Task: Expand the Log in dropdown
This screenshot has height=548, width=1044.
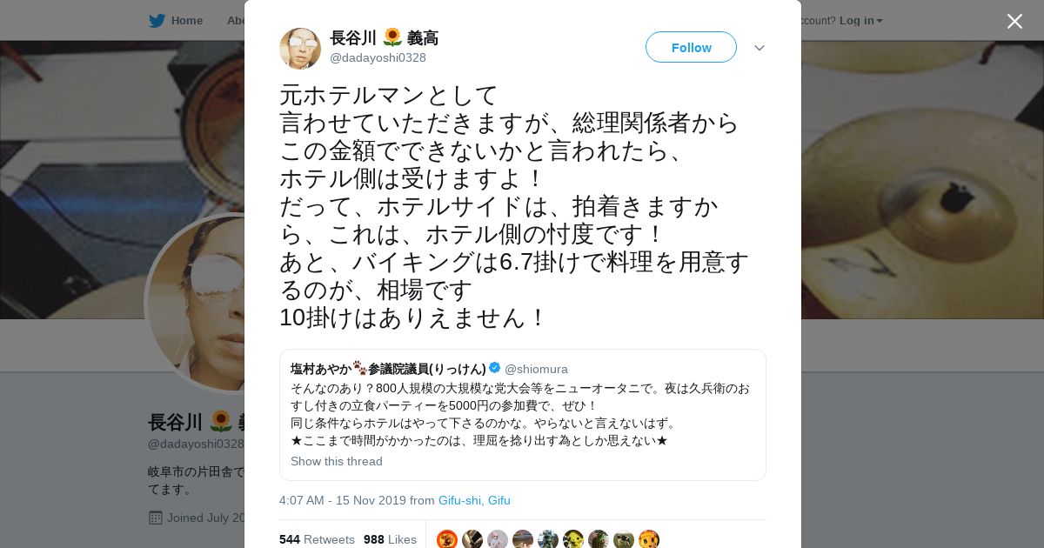Action: click(861, 20)
